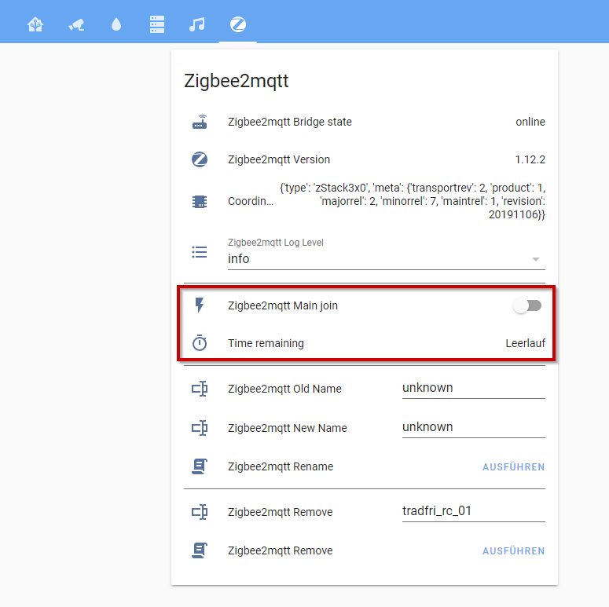This screenshot has width=609, height=607.
Task: Open the music note tab
Action: coord(197,24)
